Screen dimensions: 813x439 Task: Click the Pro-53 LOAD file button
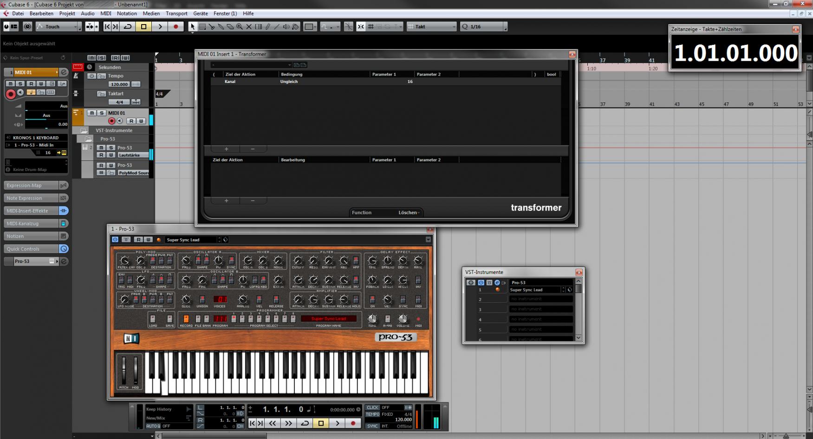coord(153,319)
